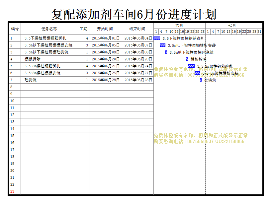Select row number 8 in 编号 column
This screenshot has height=203, width=271.
[15, 87]
